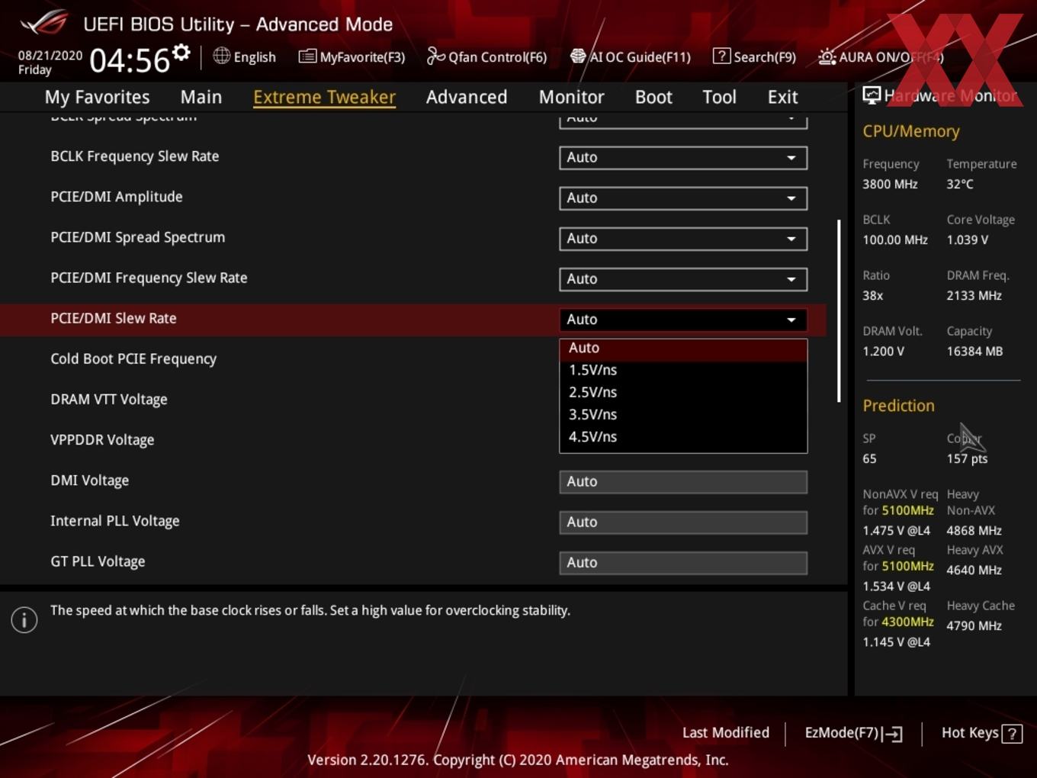Collapse the PCIE/DMI Slew Rate dropdown
Viewport: 1037px width, 778px height.
coord(683,320)
